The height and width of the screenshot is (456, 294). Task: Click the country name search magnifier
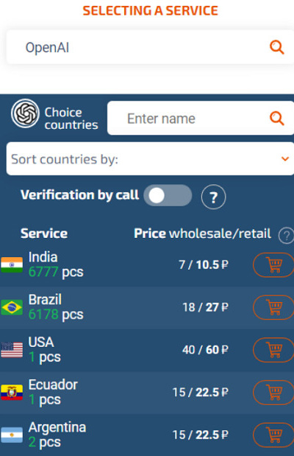pyautogui.click(x=276, y=119)
